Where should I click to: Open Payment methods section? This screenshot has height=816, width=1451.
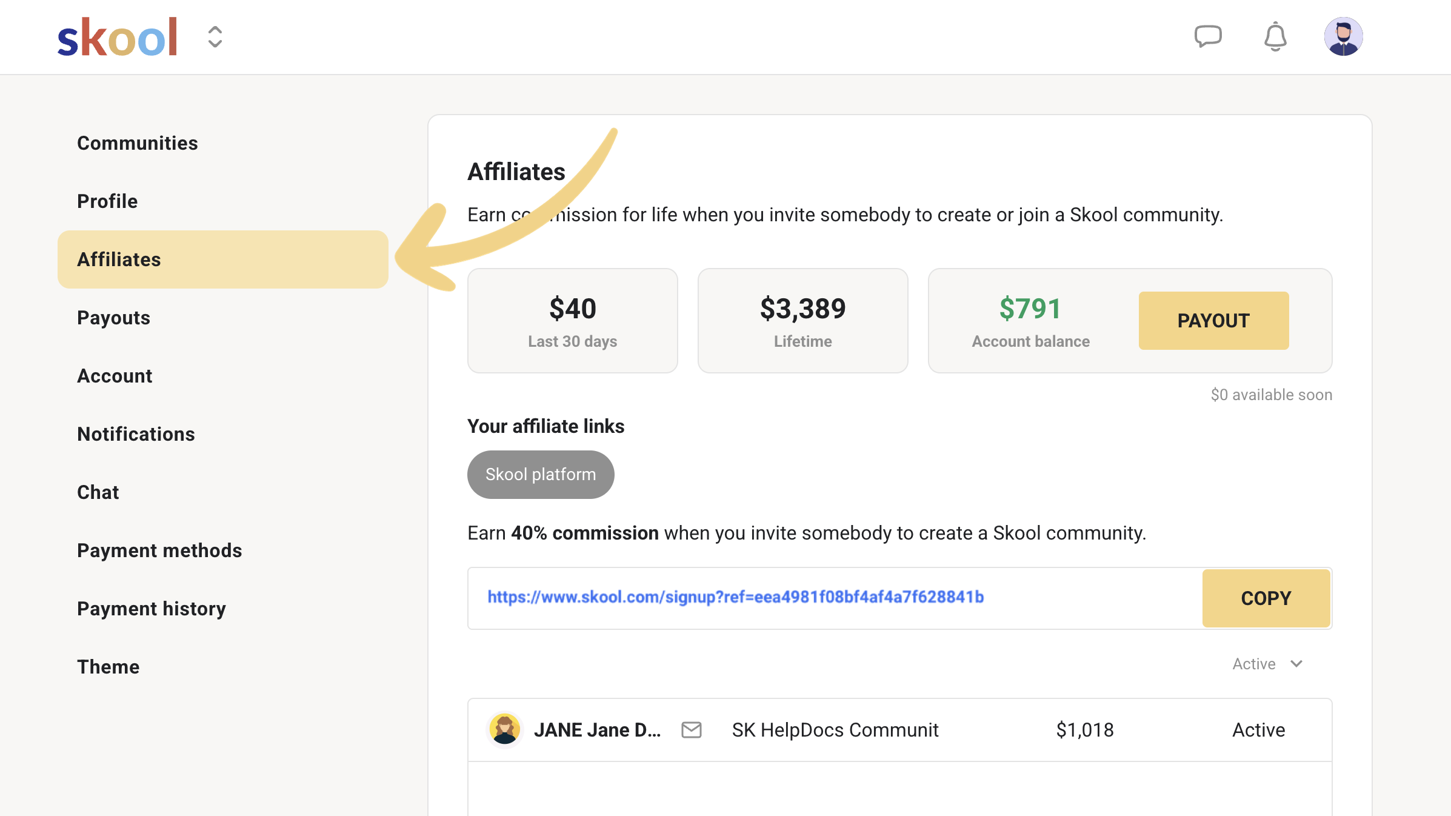click(159, 550)
